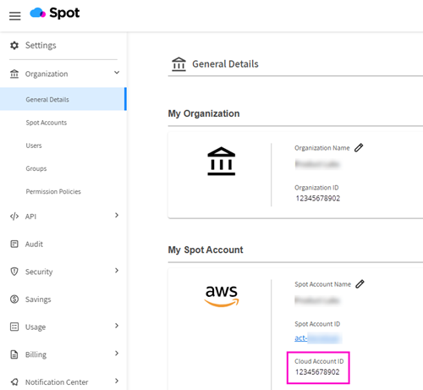This screenshot has width=423, height=390.
Task: Expand the API section arrow
Action: coord(117,215)
